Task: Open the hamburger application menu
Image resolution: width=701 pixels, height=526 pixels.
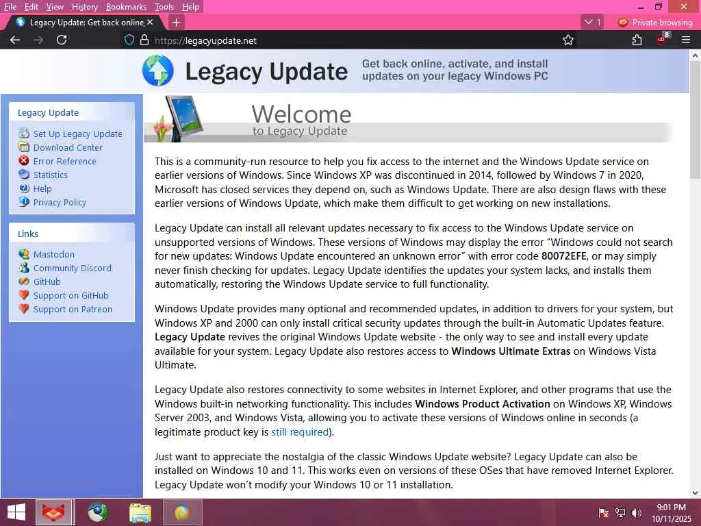Action: (686, 40)
